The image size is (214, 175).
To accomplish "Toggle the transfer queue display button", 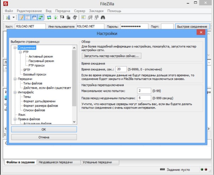I will click(x=41, y=17).
